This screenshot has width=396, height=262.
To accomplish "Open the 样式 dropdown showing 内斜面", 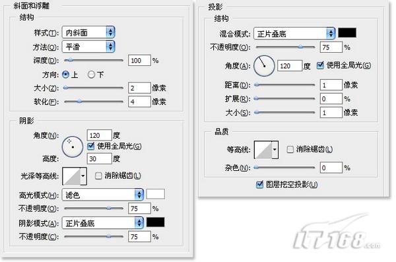I will pos(88,32).
